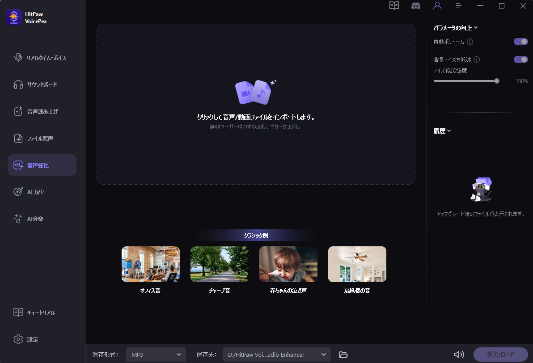Click the ダウンロード button
Image resolution: width=533 pixels, height=363 pixels.
coord(500,355)
